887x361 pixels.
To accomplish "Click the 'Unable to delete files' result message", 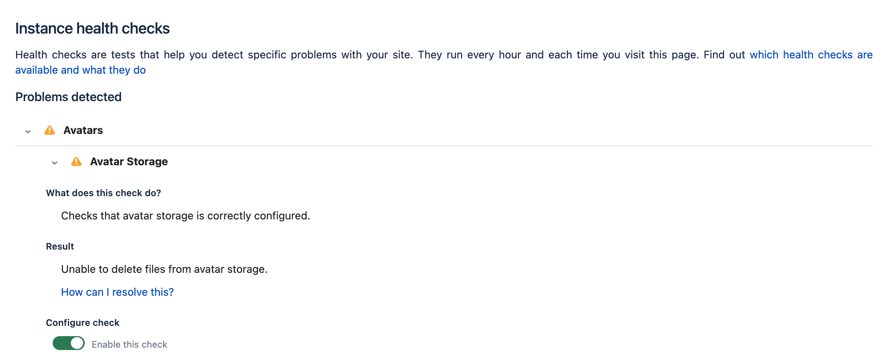I will tap(164, 269).
